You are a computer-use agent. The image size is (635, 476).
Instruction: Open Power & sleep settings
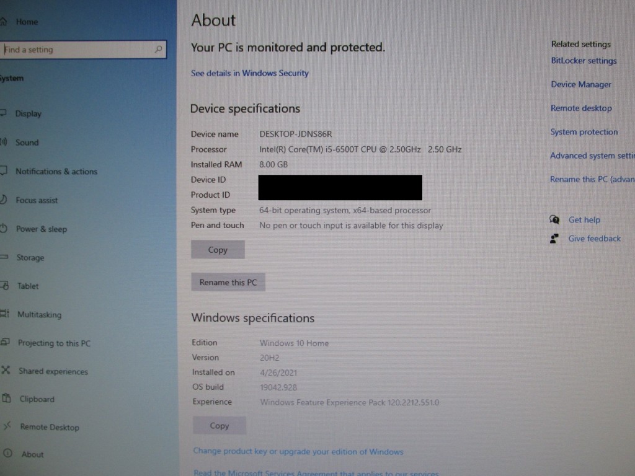42,229
